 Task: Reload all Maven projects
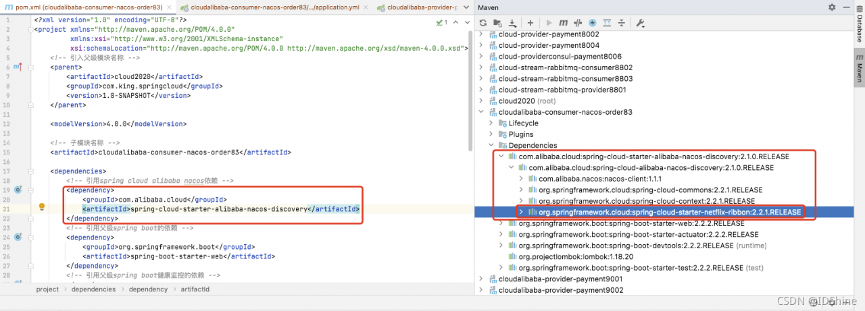tap(483, 23)
